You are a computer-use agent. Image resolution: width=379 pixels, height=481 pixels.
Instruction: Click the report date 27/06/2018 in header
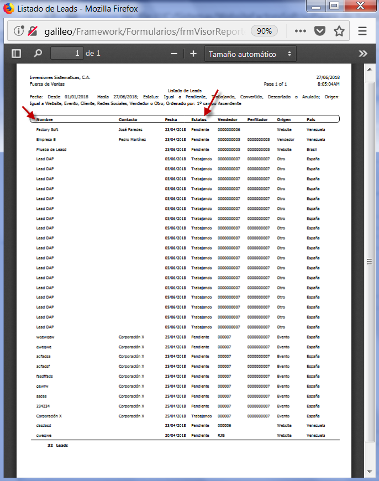328,77
